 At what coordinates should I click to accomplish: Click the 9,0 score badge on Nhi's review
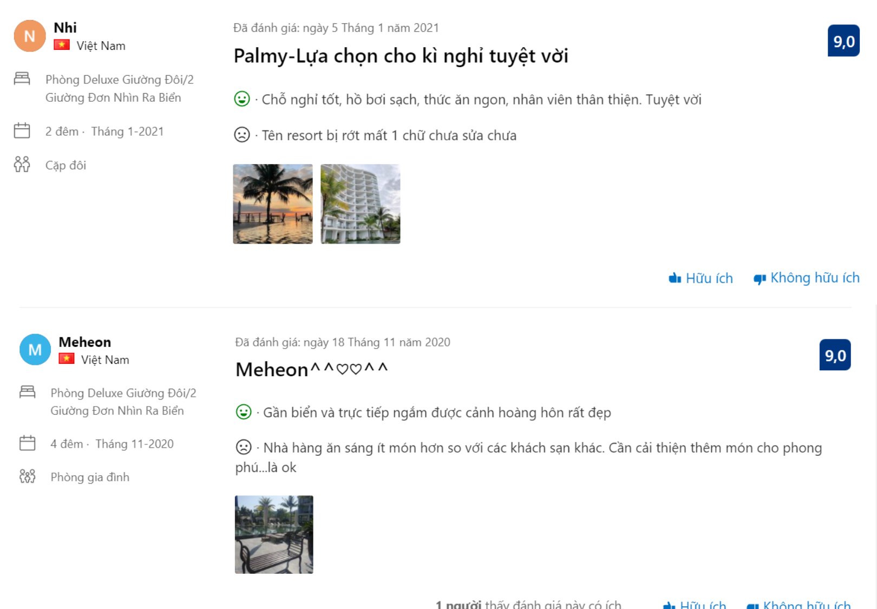click(843, 41)
